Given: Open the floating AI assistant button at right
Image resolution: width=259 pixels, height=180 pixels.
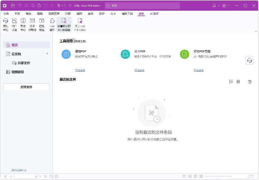Looking at the screenshot, I should (249, 60).
